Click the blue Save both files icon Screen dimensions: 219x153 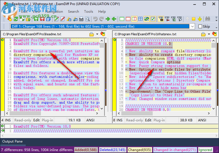coord(48,19)
